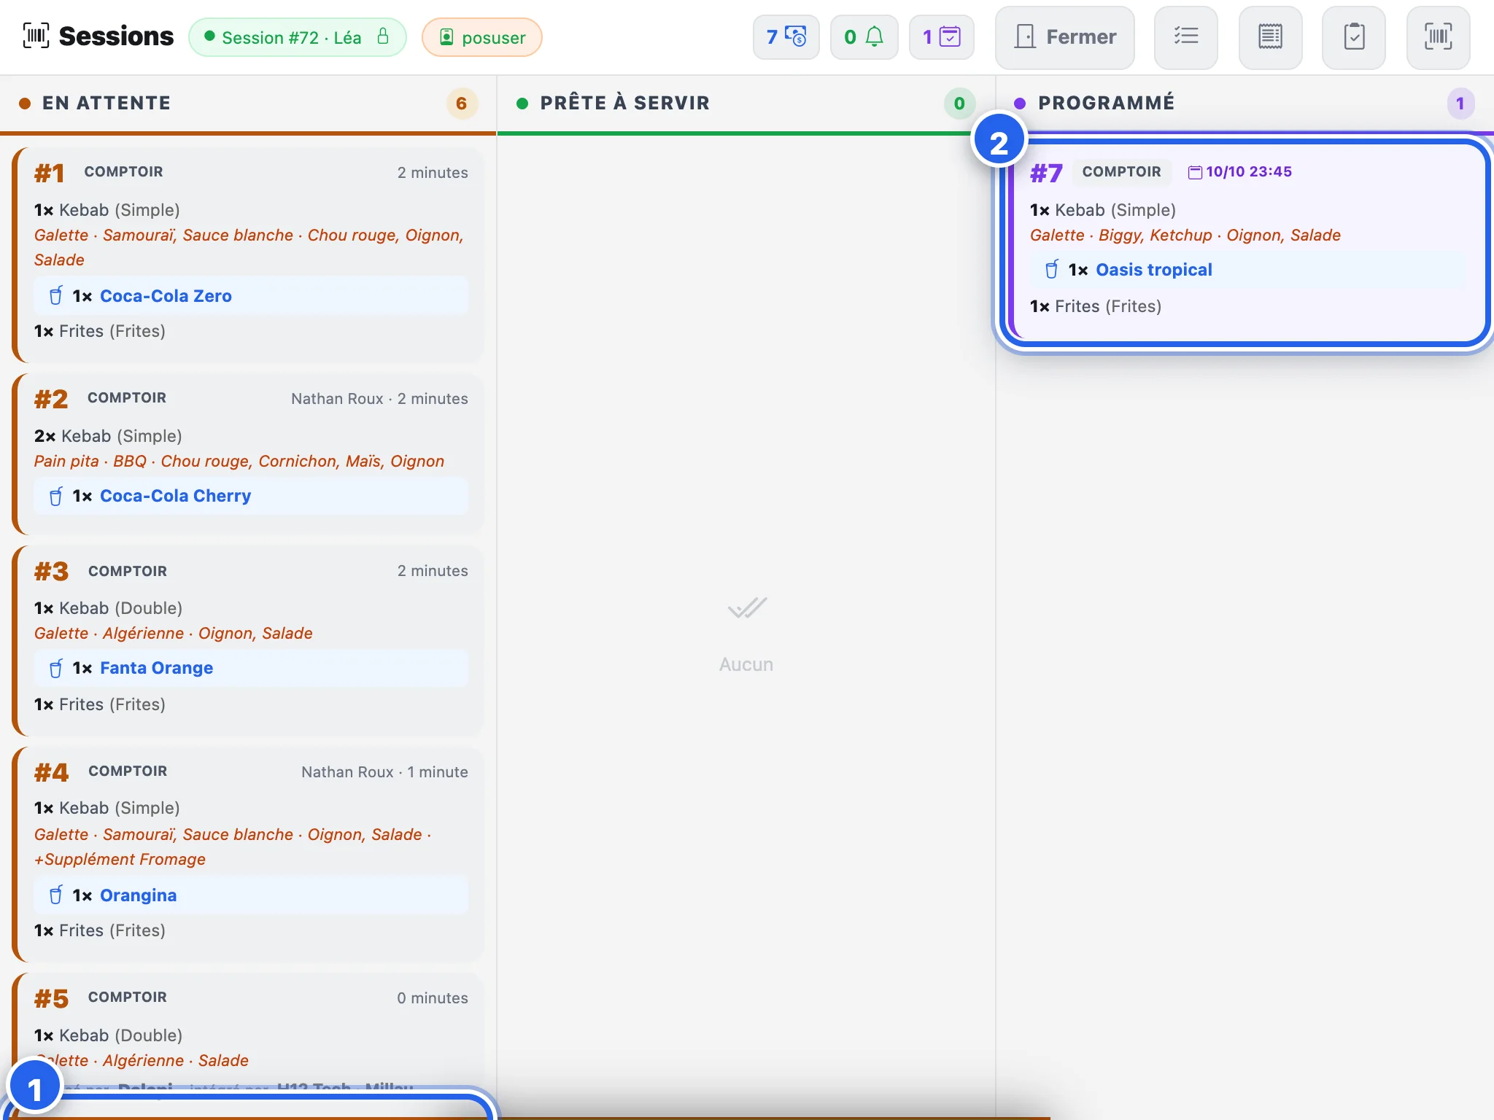Click the purple 1 count badge
The image size is (1494, 1120).
coord(1460,104)
